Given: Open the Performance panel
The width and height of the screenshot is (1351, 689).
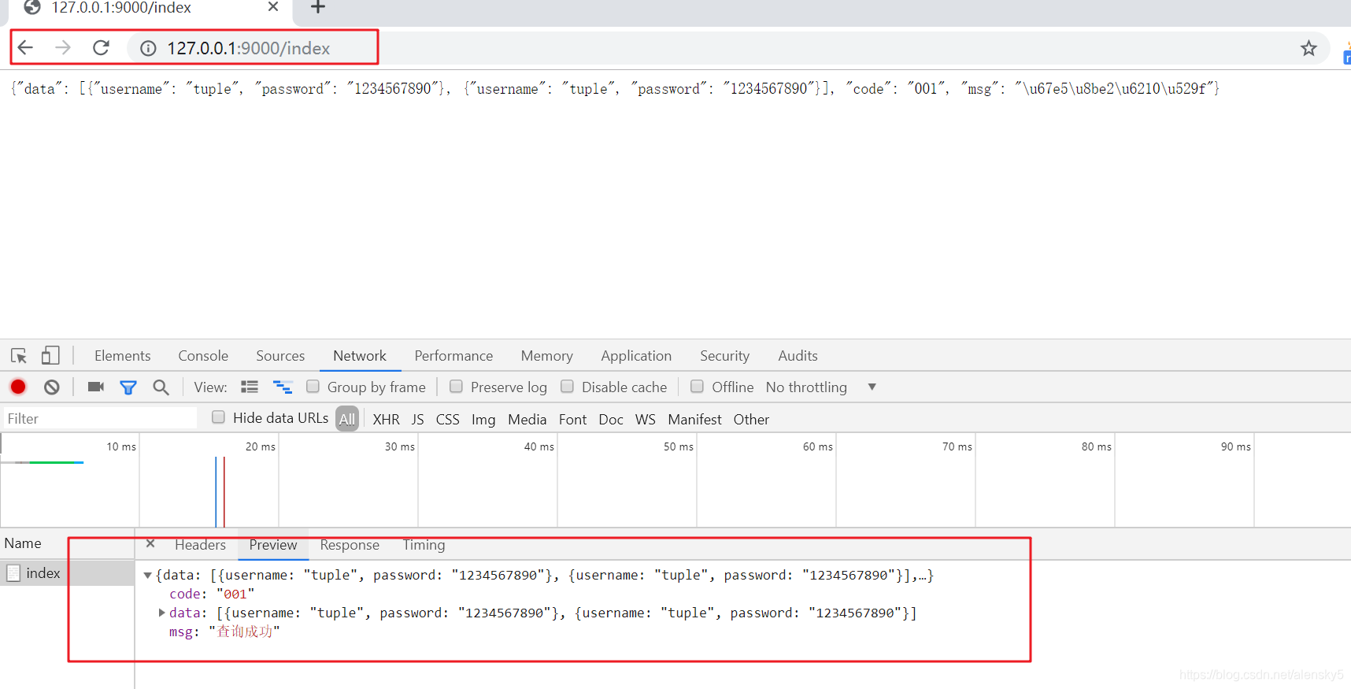Looking at the screenshot, I should (453, 356).
